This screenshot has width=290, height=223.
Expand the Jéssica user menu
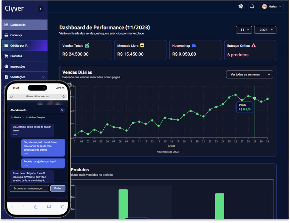[272, 7]
